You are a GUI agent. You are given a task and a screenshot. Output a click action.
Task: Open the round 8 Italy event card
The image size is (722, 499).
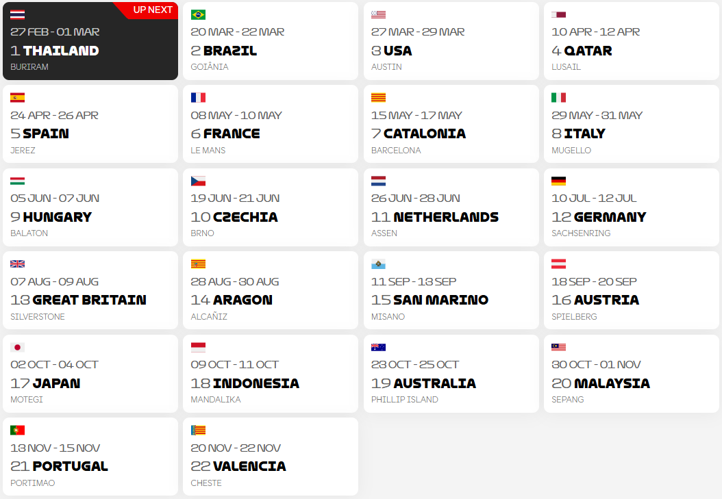pos(631,124)
